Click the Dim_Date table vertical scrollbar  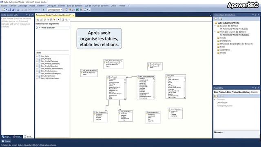click(x=185, y=87)
